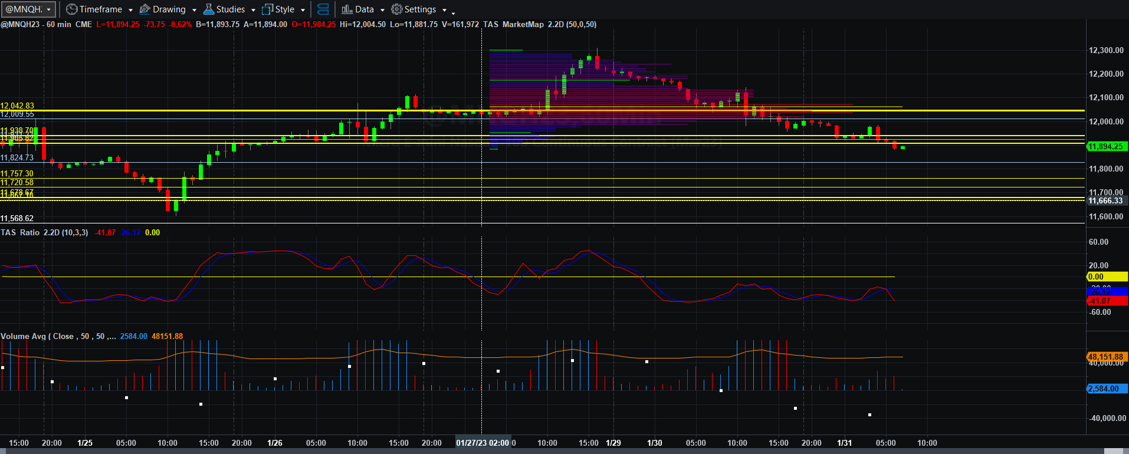Image resolution: width=1129 pixels, height=454 pixels.
Task: Open the Data menu label
Action: tap(365, 9)
